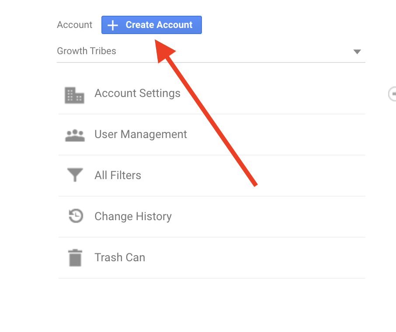
Task: Click the Account Settings building icon
Action: 74,95
